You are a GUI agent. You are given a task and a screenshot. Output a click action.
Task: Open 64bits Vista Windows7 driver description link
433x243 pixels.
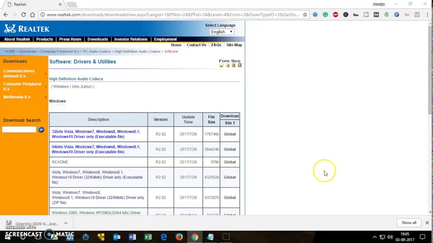point(96,149)
